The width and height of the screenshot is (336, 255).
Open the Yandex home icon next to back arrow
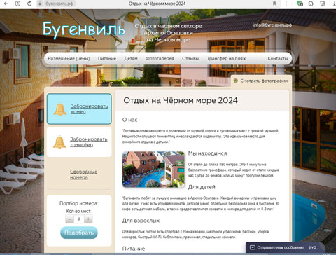point(17,4)
